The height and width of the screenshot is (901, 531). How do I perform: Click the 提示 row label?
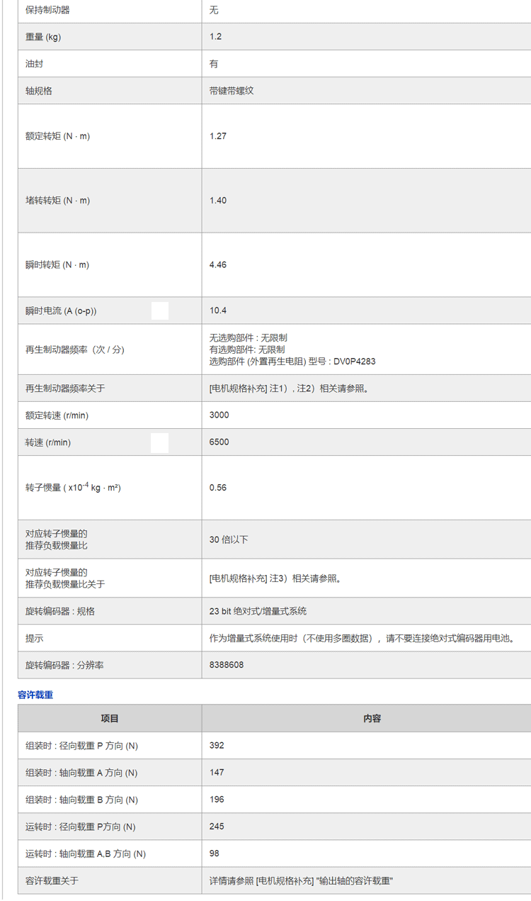click(x=34, y=638)
